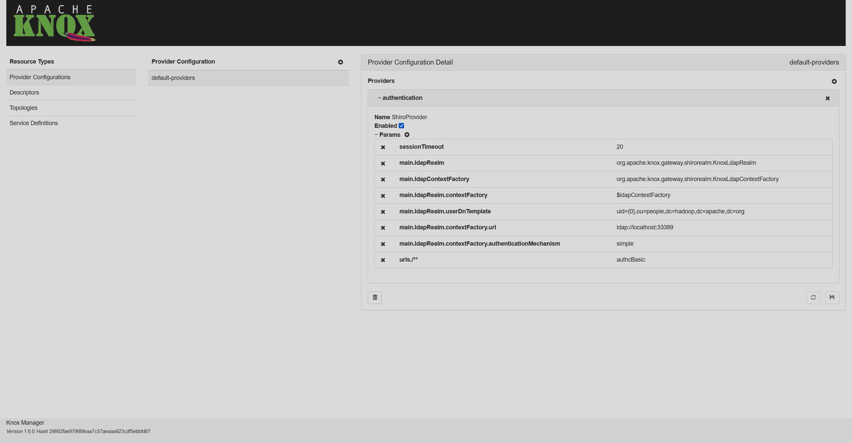
Task: Edit the simple authentication mechanism value
Action: 625,244
